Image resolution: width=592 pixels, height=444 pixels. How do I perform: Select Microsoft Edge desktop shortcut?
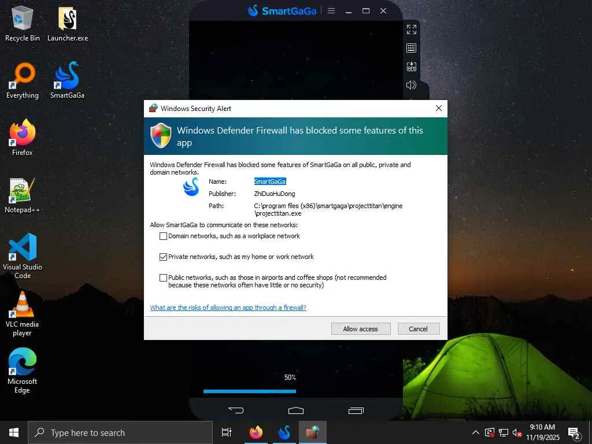[23, 371]
